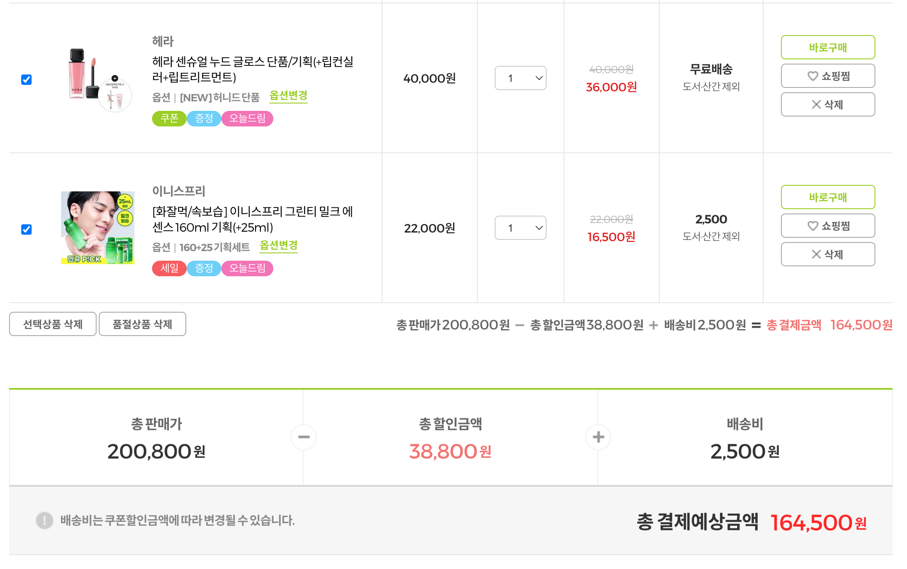907x569 pixels.
Task: Click 옵션변경 for Hera gloss option
Action: (288, 95)
